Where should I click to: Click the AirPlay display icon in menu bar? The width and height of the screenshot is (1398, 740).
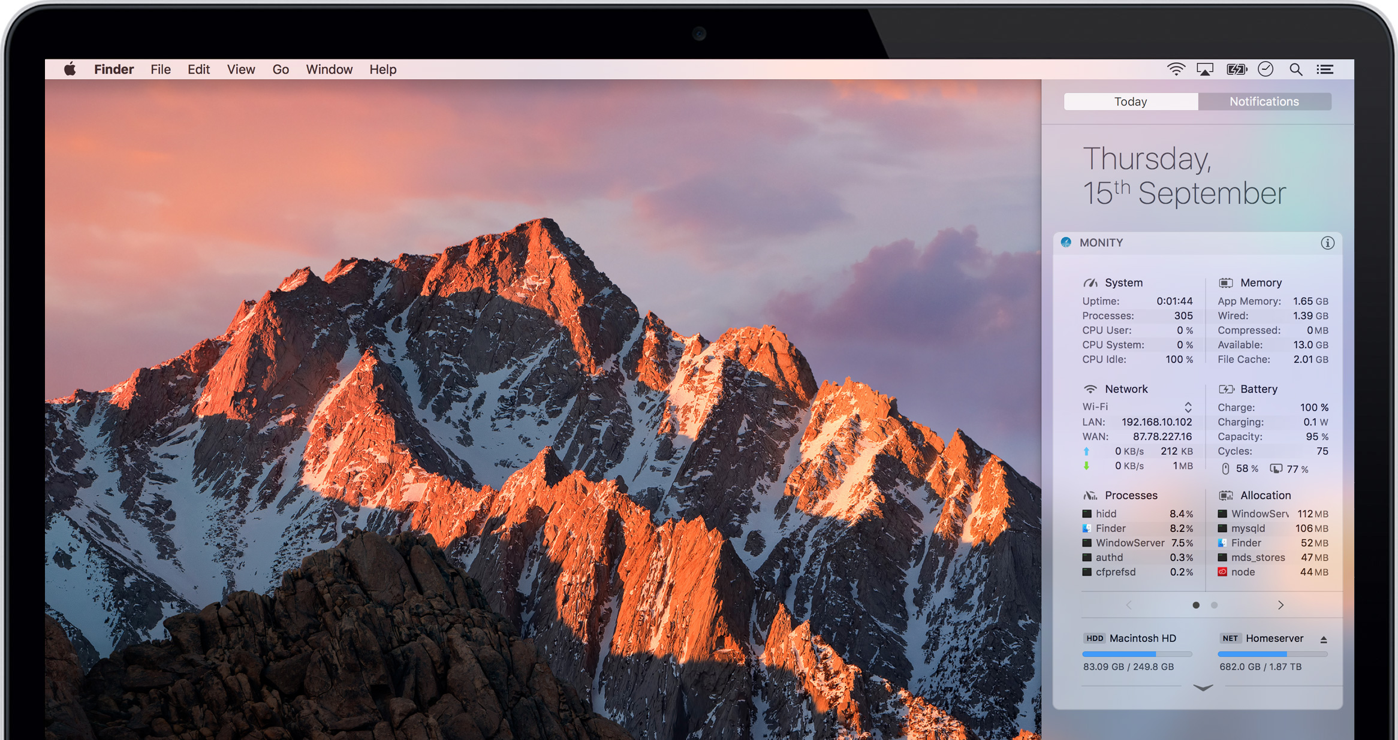[1205, 69]
